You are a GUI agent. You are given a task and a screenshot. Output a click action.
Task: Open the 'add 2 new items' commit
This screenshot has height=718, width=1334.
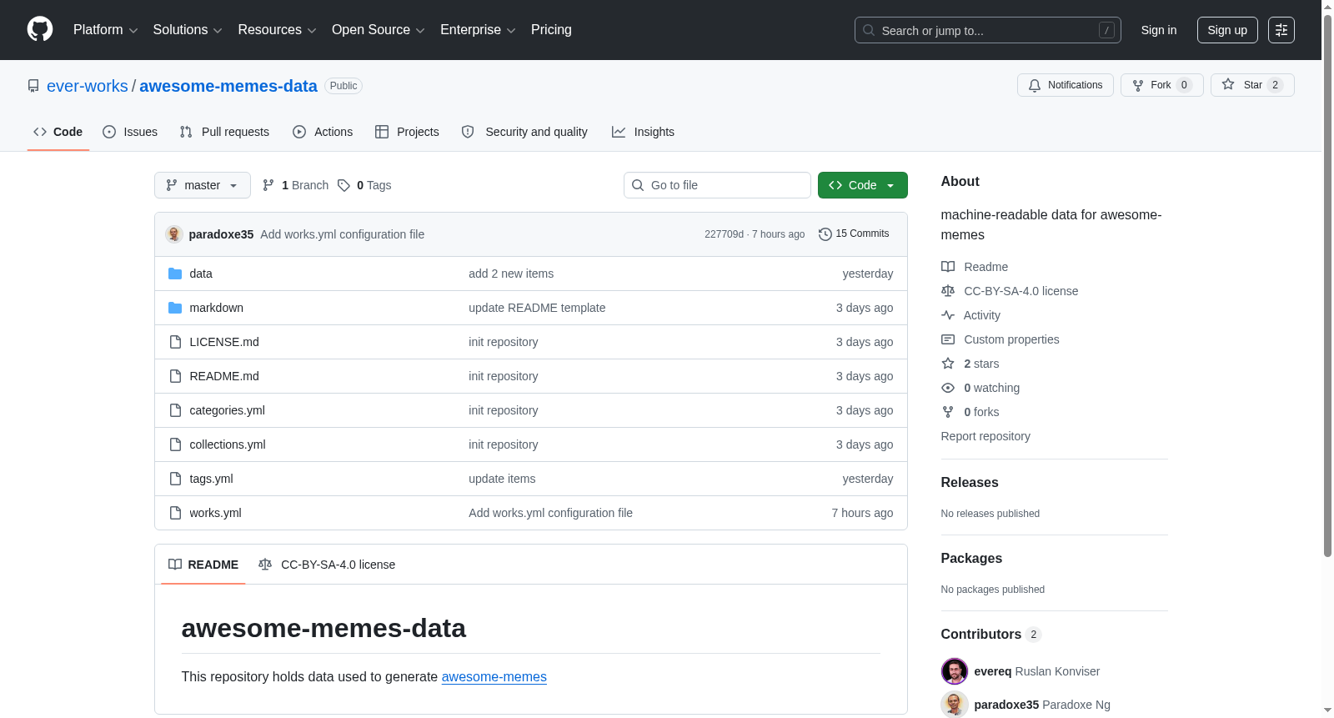point(511,274)
